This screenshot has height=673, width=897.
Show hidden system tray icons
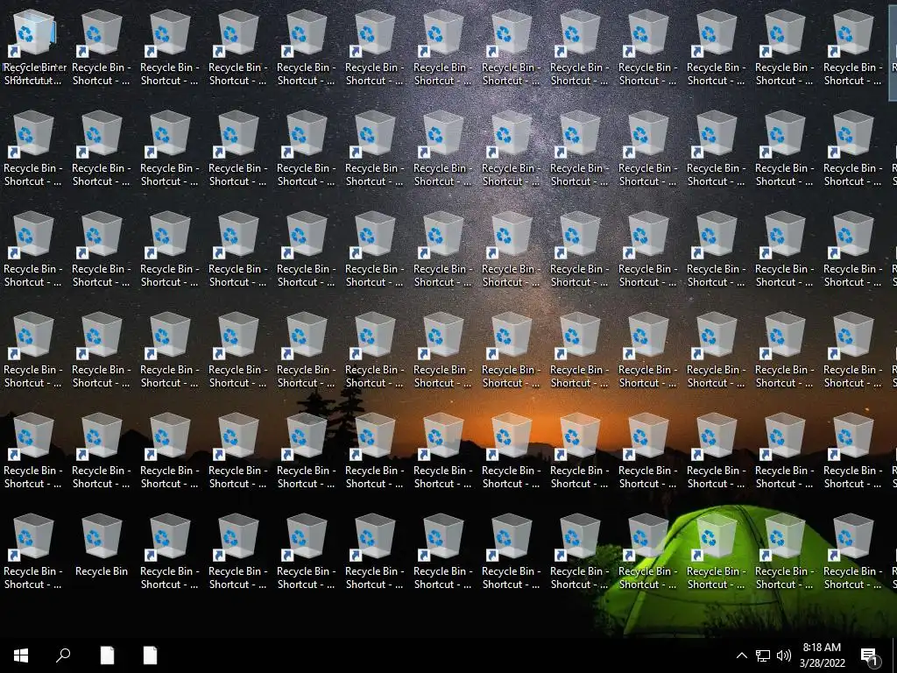tap(741, 655)
